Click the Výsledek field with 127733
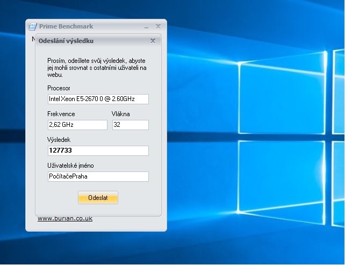Image resolution: width=345 pixels, height=265 pixels. [98, 151]
